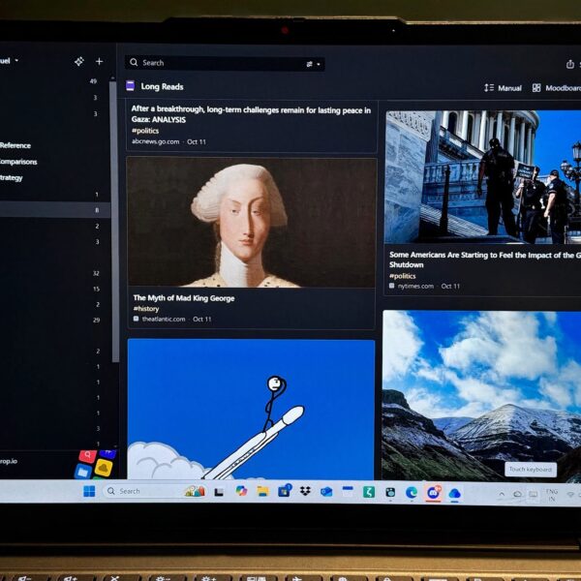
Task: Select the Reference collection in the sidebar
Action: (15, 145)
